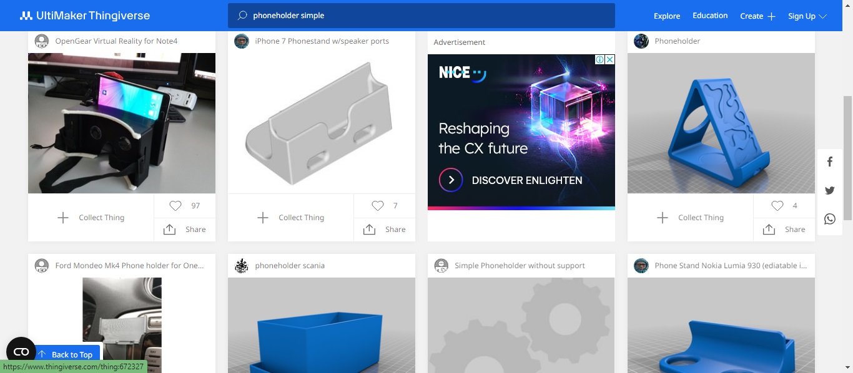Screen dimensions: 853x373
Task: Click the plus icon next to Create
Action: tap(771, 17)
